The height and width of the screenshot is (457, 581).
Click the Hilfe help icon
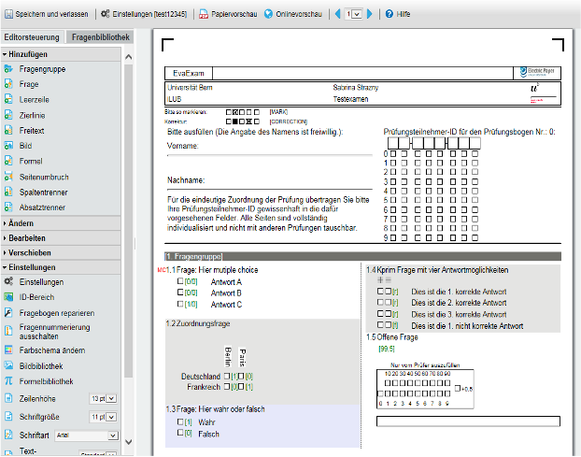[388, 14]
